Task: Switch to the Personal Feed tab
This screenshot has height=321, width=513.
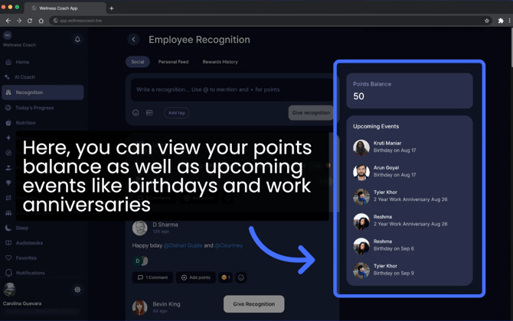Action: (173, 62)
